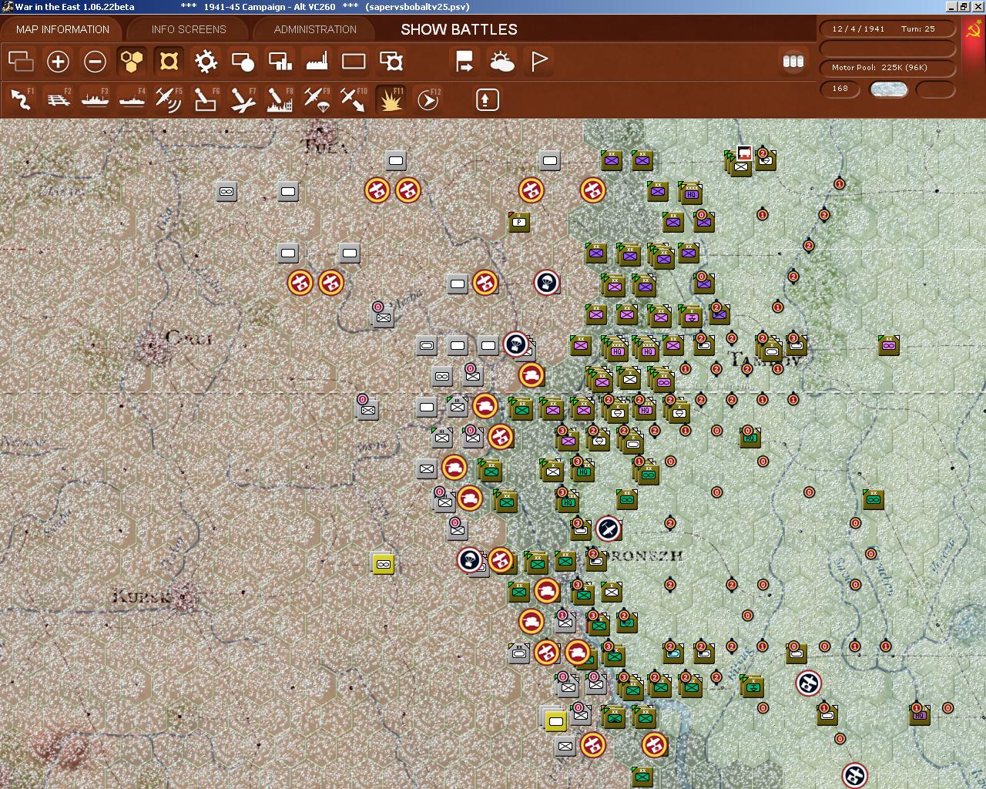Toggle the factory overlay icon
The image size is (986, 789).
[x=317, y=61]
